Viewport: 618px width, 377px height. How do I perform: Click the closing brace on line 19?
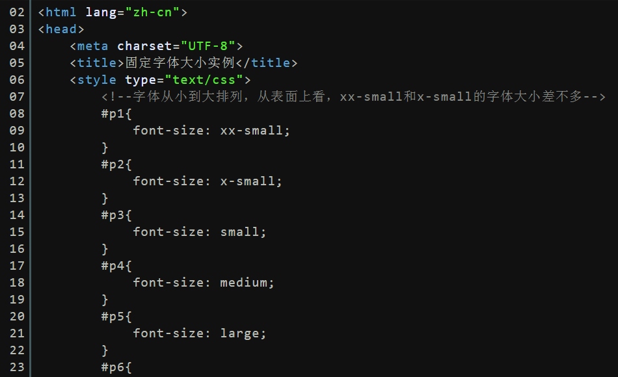coord(105,300)
